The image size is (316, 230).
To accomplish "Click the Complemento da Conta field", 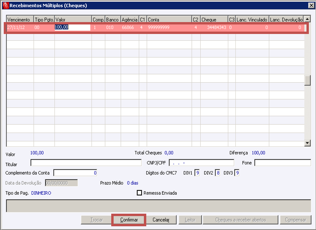I will click(x=75, y=173).
